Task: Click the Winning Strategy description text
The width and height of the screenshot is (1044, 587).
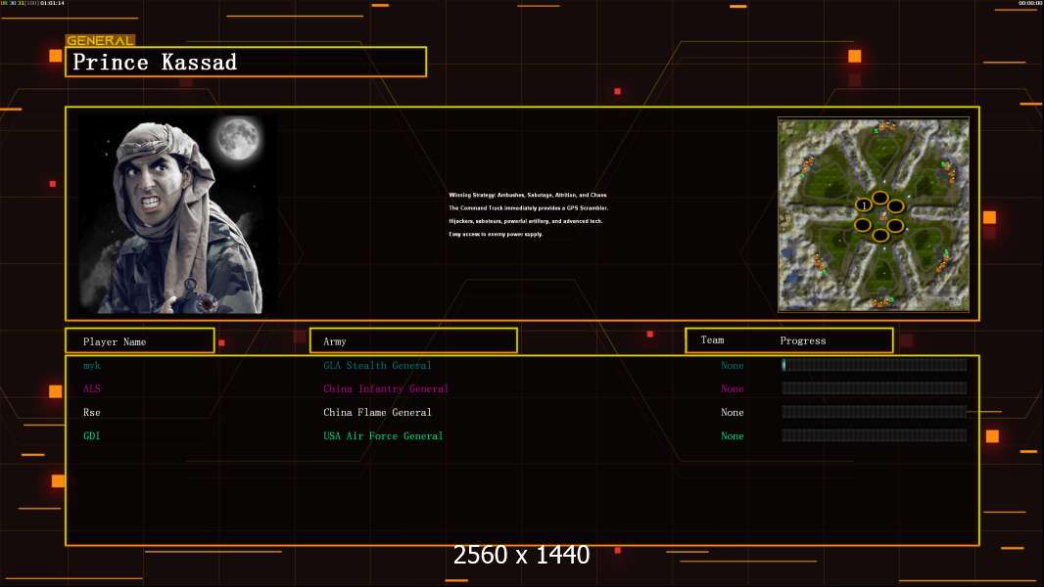Action: coord(528,214)
